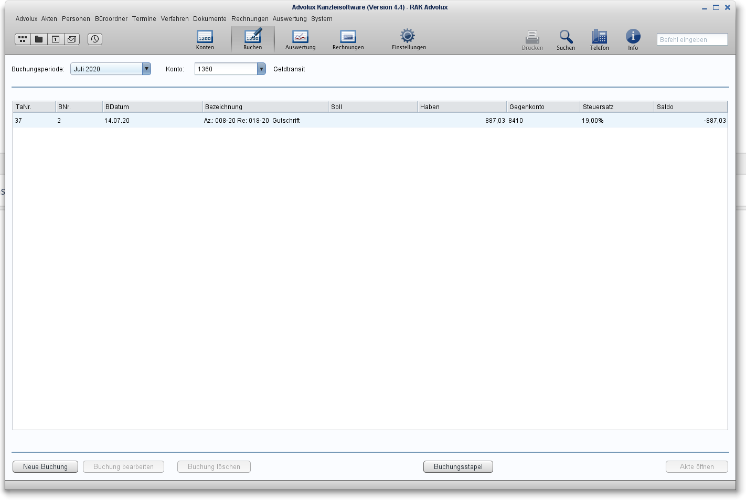Select the Buchen section icon

(x=252, y=40)
